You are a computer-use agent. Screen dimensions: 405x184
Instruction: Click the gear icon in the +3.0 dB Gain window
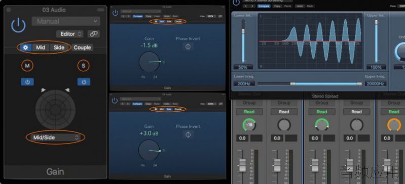point(156,109)
